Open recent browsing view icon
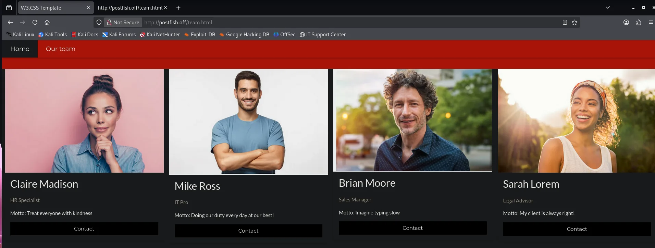This screenshot has height=248, width=655. [9, 8]
